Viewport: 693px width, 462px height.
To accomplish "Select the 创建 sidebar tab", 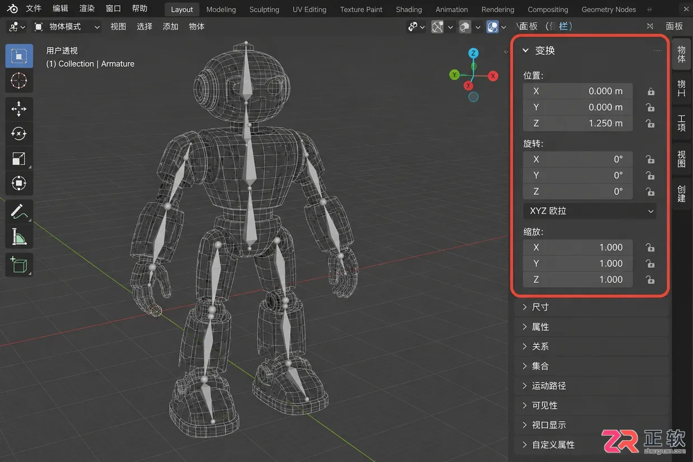I will [681, 194].
